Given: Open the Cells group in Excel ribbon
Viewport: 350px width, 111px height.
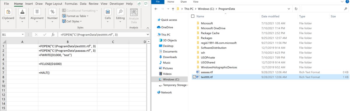Looking at the screenshot, I should coord(108,15).
